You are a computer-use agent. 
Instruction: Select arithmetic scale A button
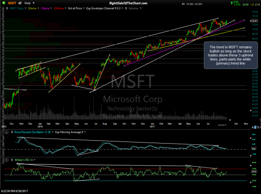pos(252,127)
